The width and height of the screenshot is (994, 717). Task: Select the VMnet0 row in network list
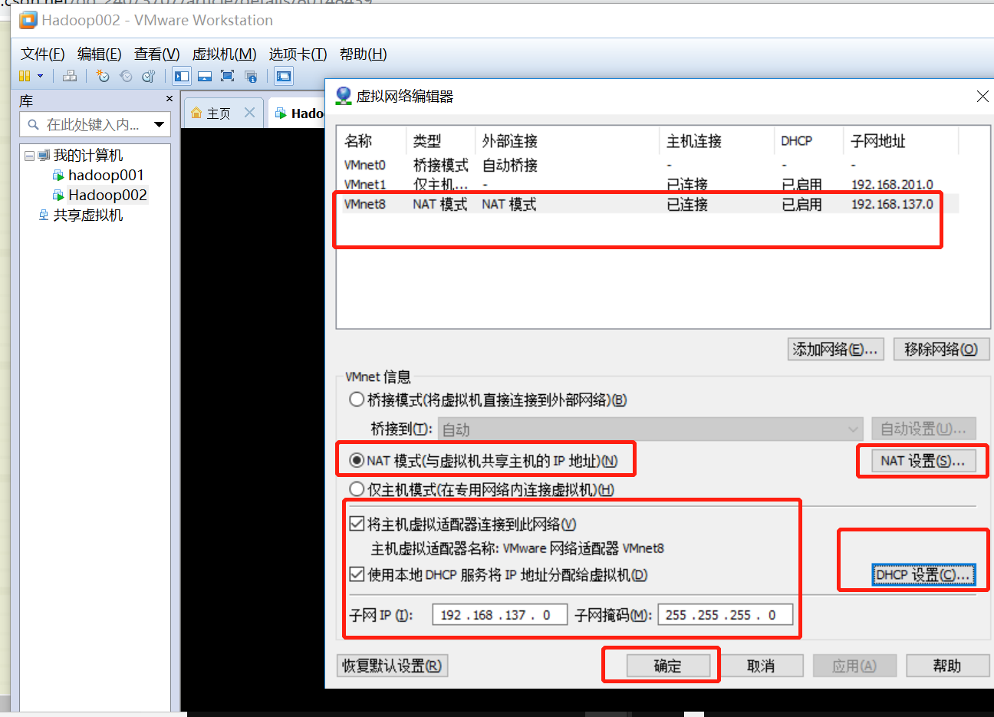(648, 165)
